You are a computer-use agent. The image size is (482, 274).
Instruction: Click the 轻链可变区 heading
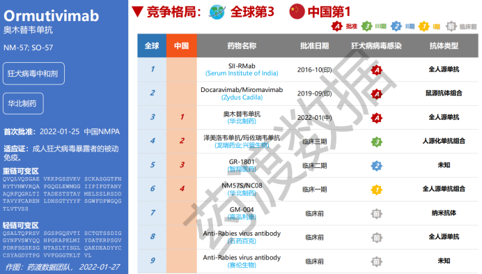click(x=21, y=225)
